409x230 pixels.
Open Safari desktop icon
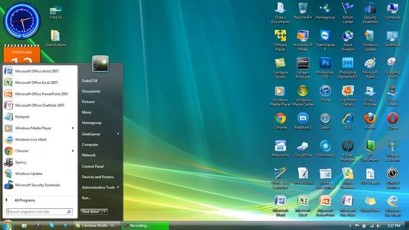[325, 121]
